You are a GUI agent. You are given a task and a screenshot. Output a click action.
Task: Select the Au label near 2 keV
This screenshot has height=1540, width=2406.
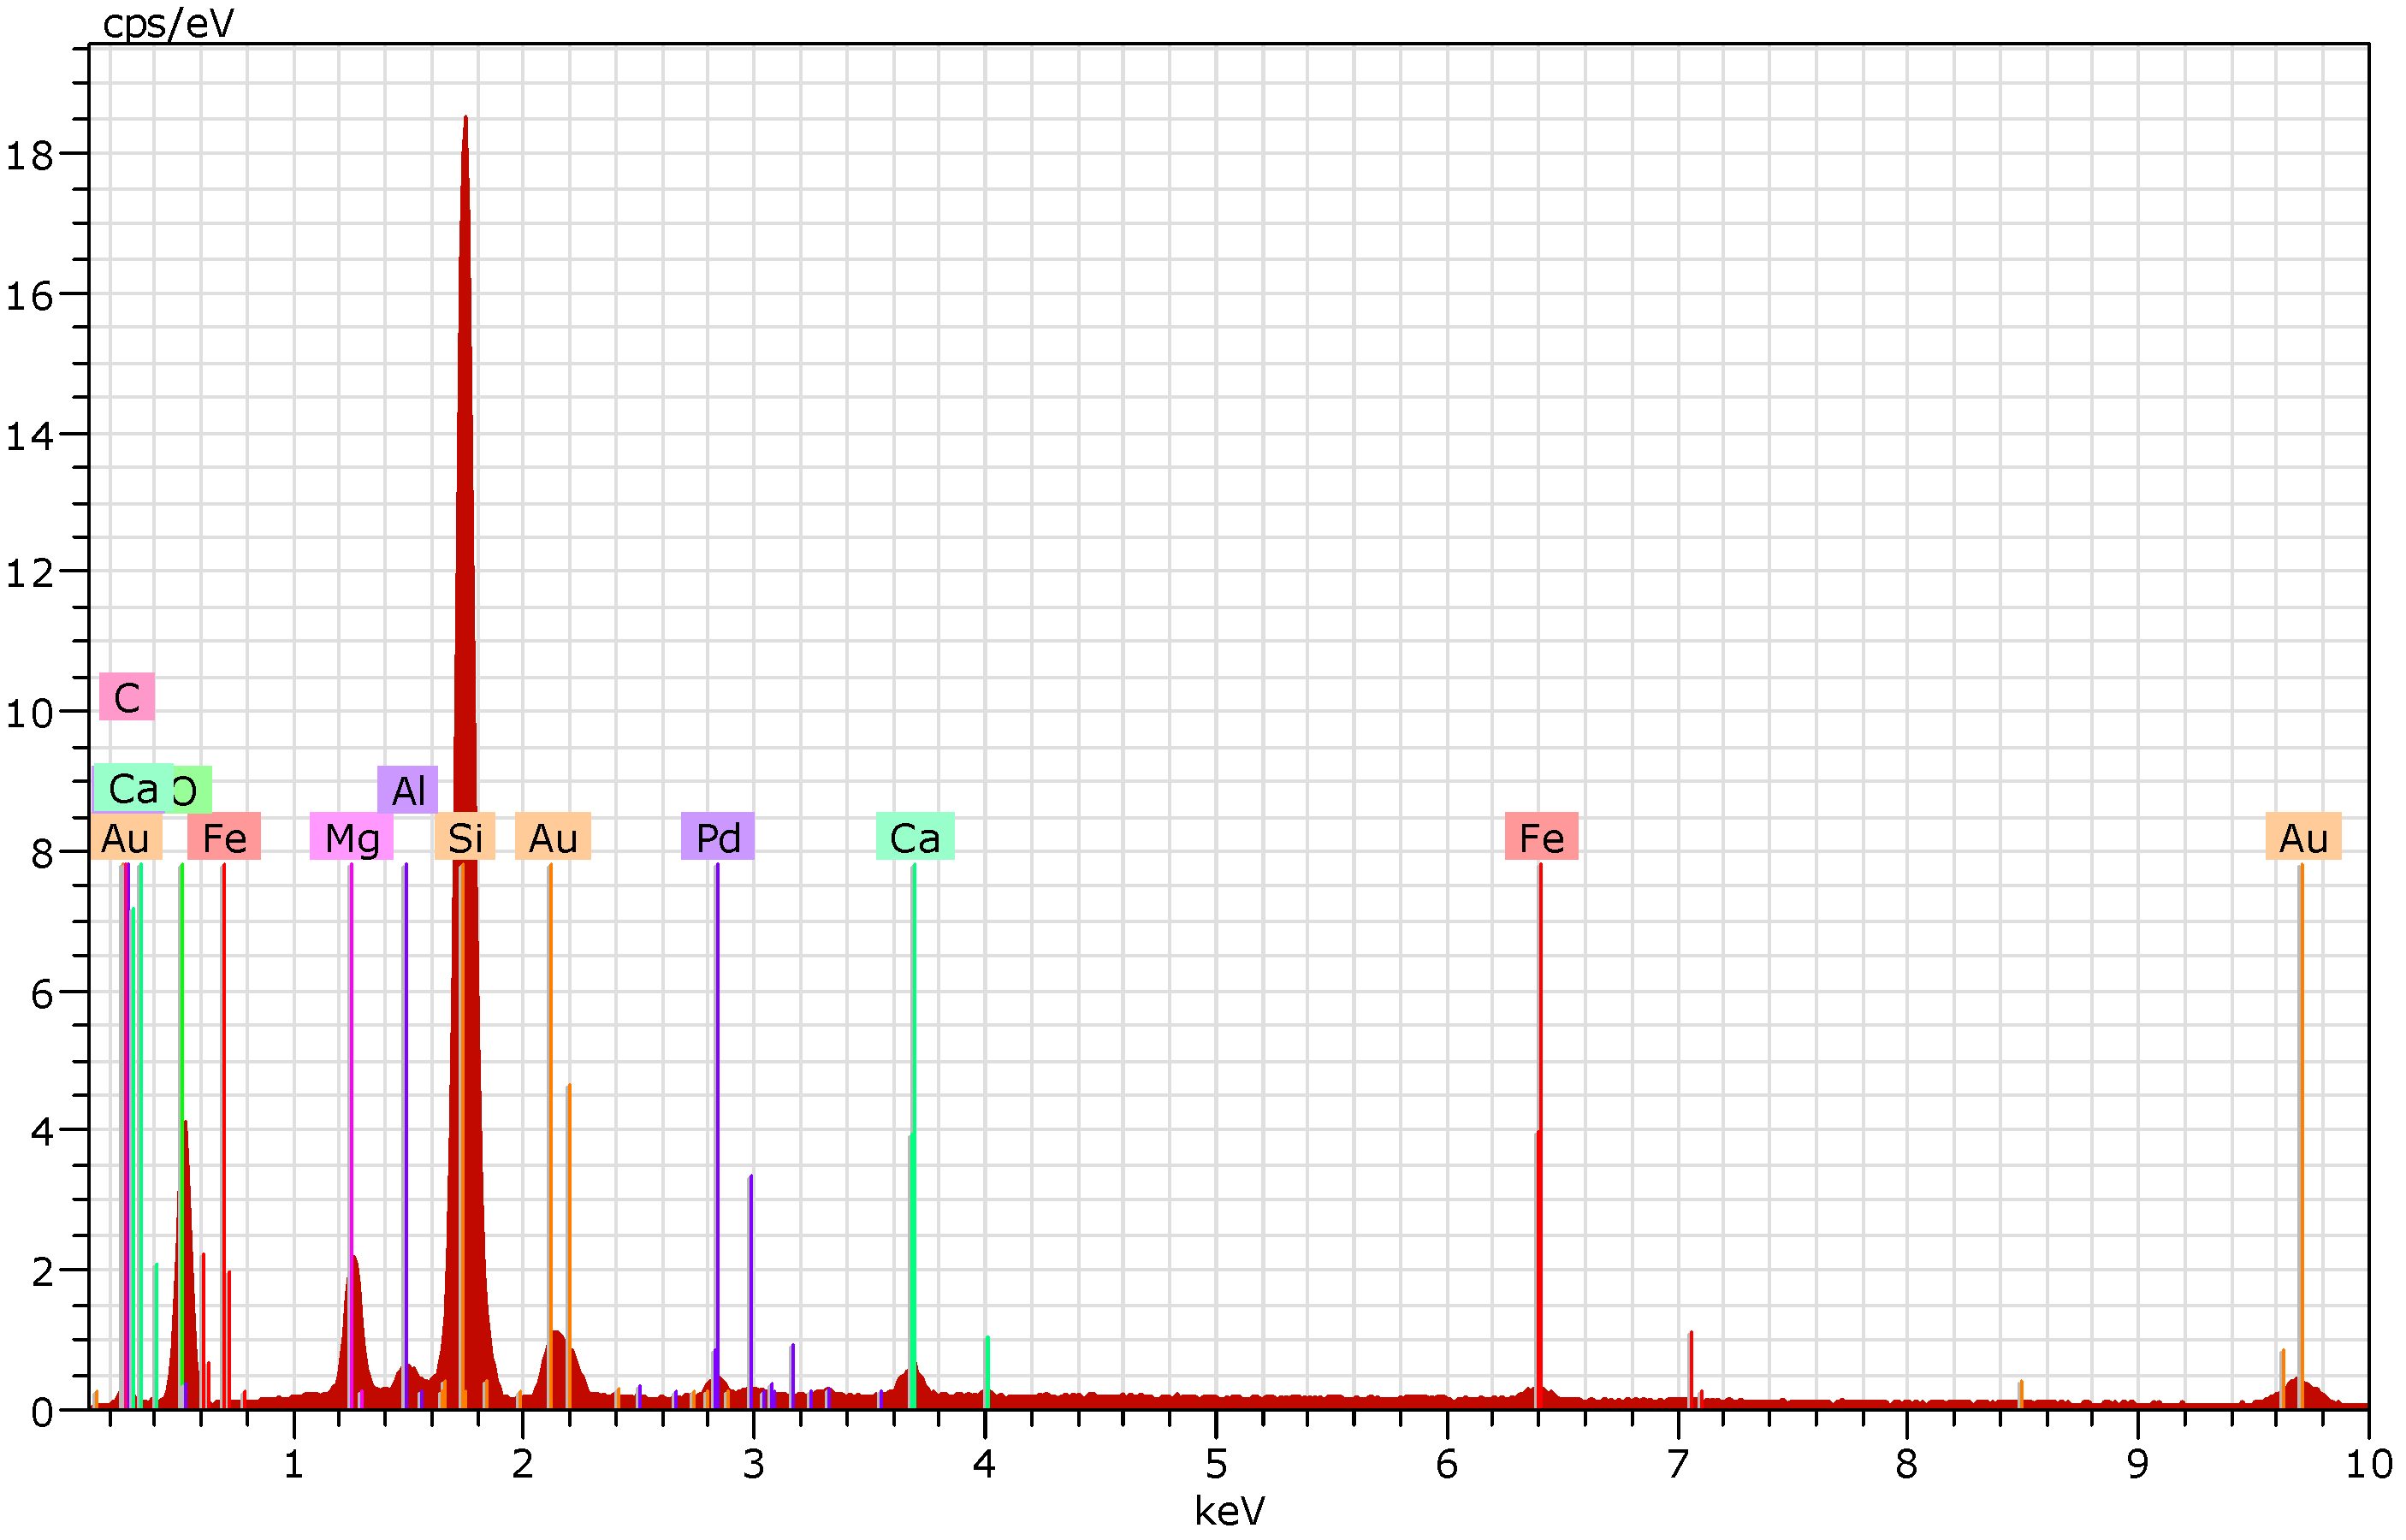552,837
